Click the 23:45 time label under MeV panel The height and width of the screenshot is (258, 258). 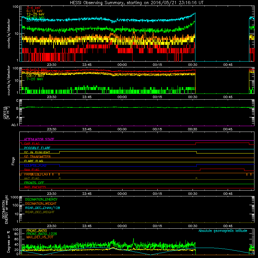click(87, 97)
